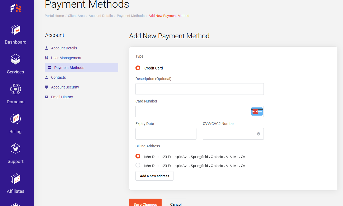
Task: Select the Credit Card radio button
Action: pos(138,68)
